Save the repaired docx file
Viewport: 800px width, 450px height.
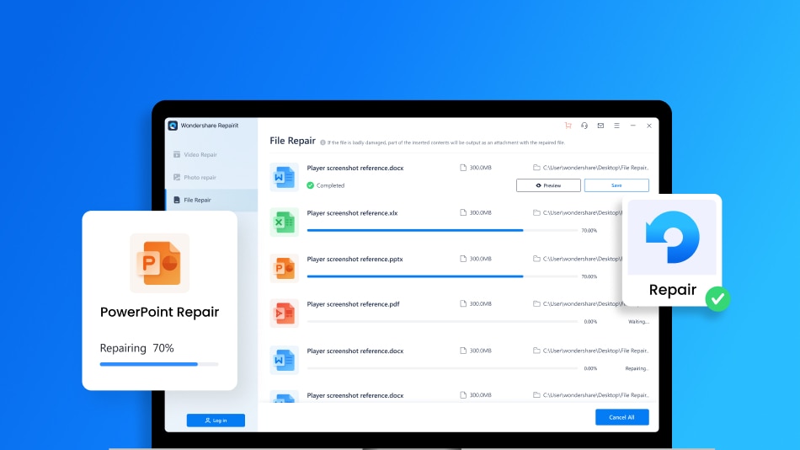[616, 185]
